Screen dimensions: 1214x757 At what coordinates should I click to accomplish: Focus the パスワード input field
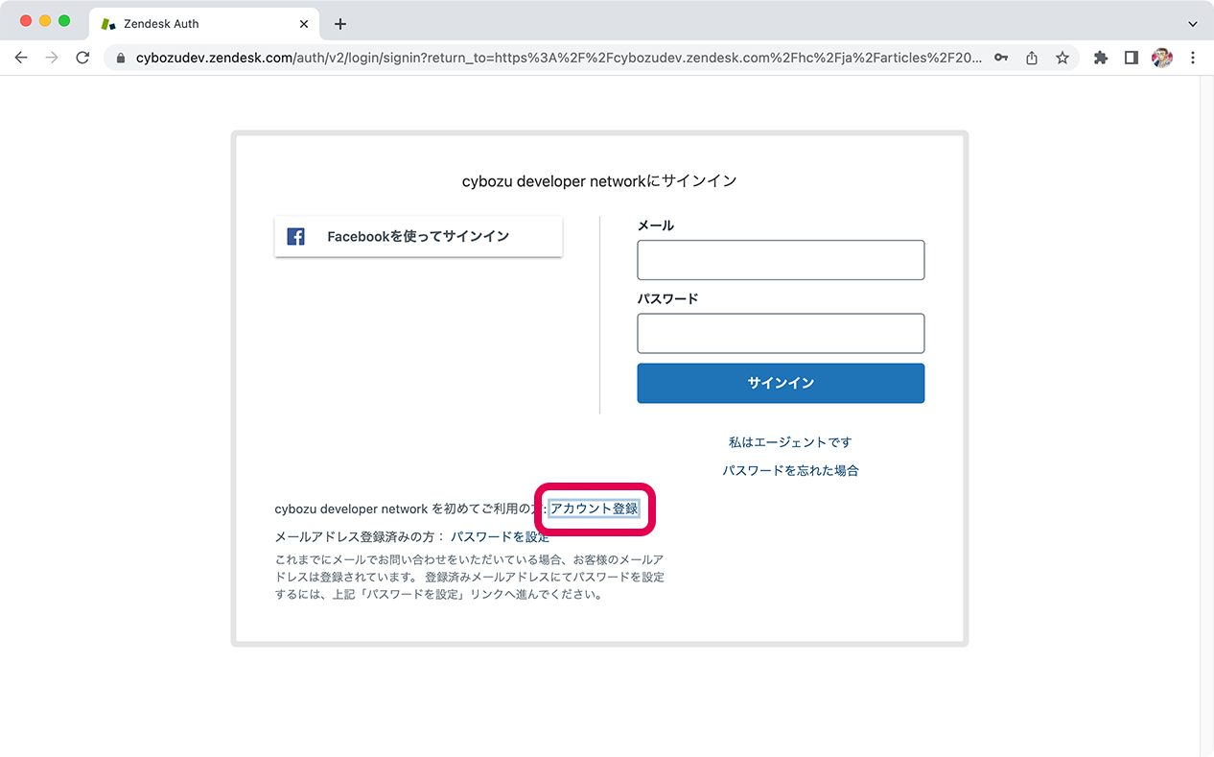click(781, 333)
